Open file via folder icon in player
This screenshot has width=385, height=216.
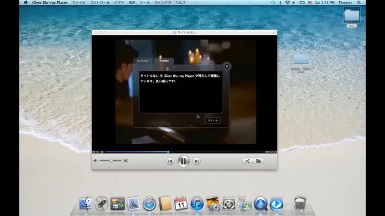pyautogui.click(x=258, y=161)
